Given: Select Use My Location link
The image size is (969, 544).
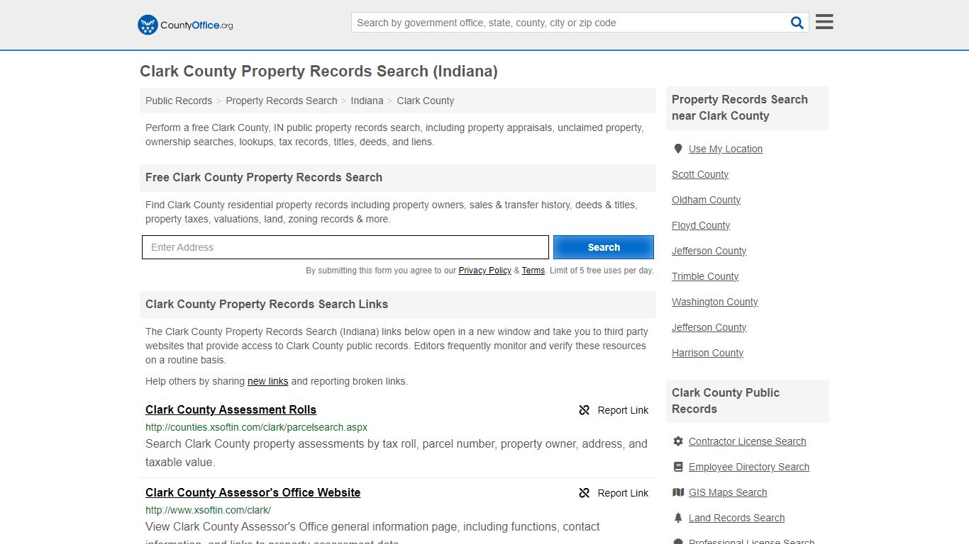Looking at the screenshot, I should (x=726, y=149).
